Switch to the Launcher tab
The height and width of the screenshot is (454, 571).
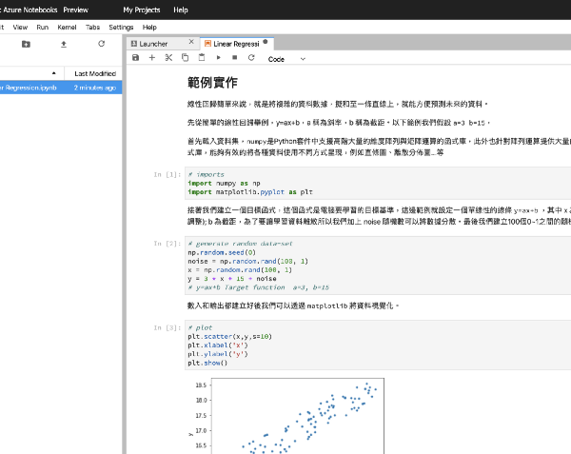[152, 44]
